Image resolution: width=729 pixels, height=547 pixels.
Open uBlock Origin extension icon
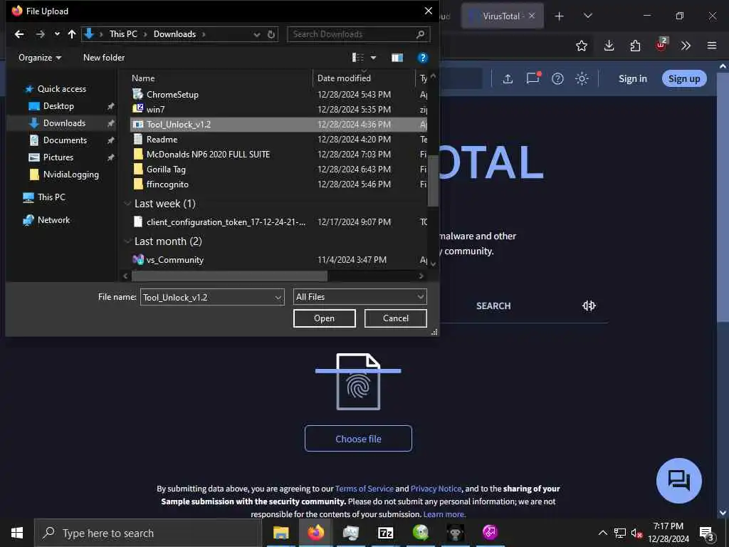(x=661, y=45)
